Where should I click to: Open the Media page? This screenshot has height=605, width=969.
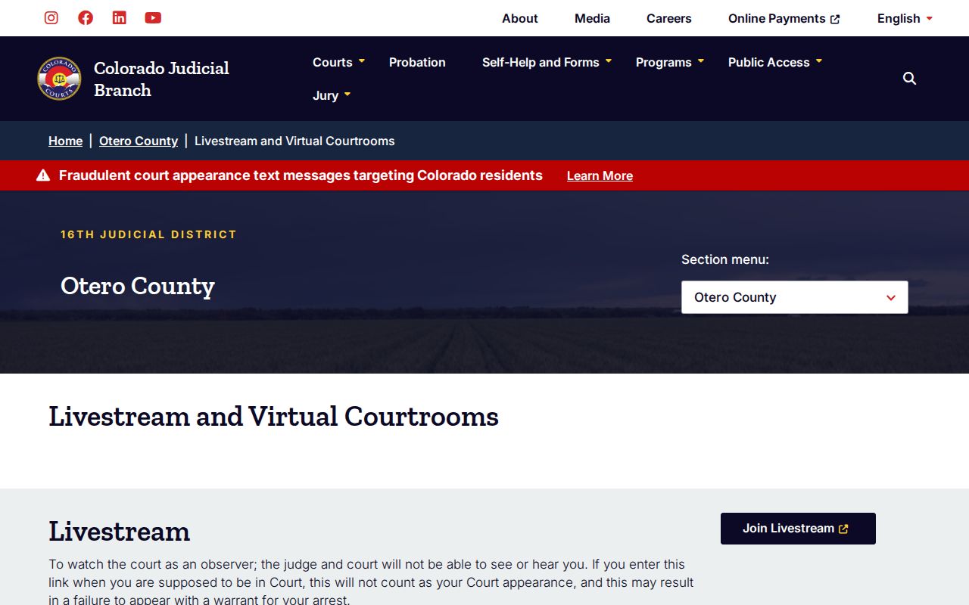(592, 18)
